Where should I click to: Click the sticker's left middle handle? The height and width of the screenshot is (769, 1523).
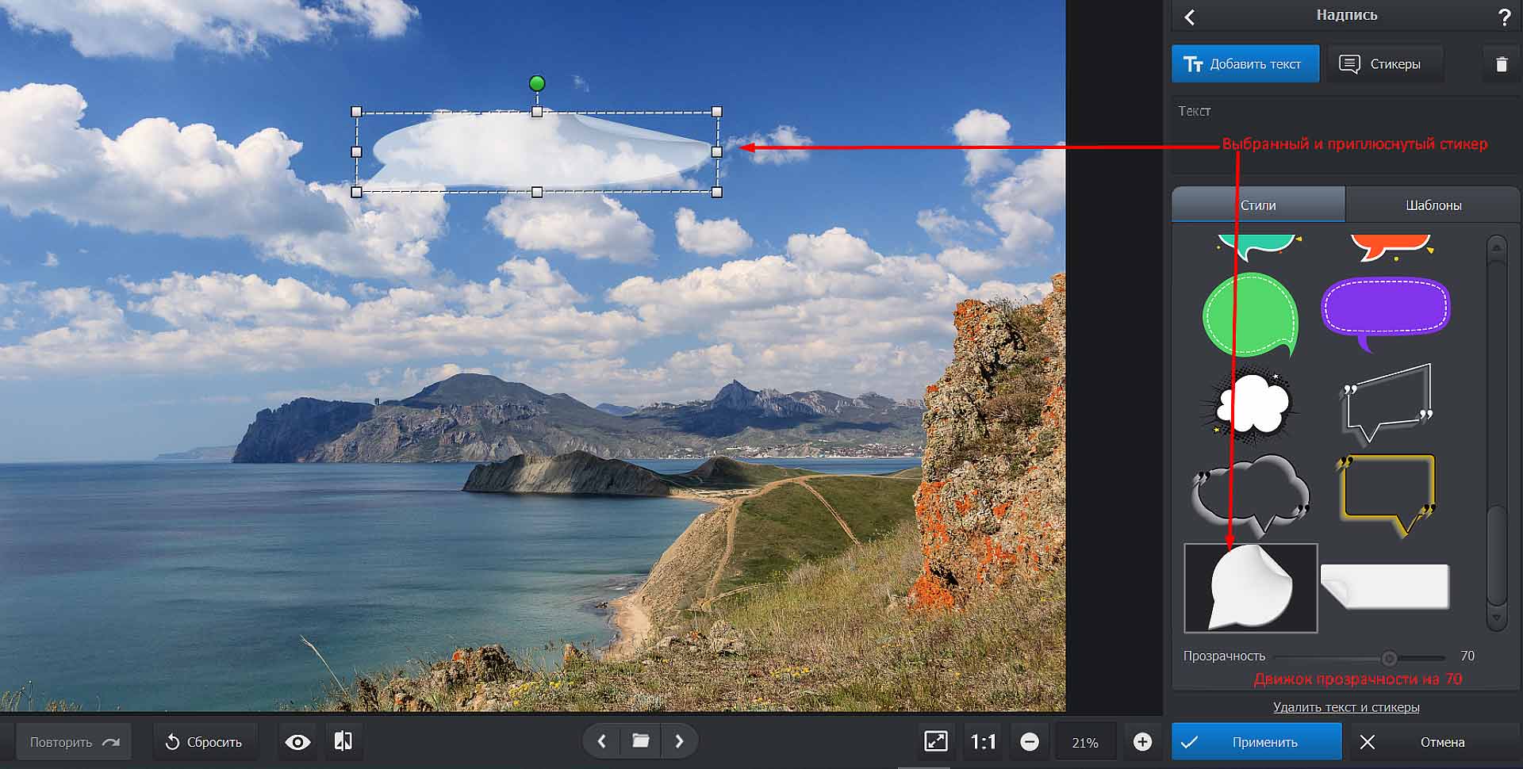(x=356, y=151)
